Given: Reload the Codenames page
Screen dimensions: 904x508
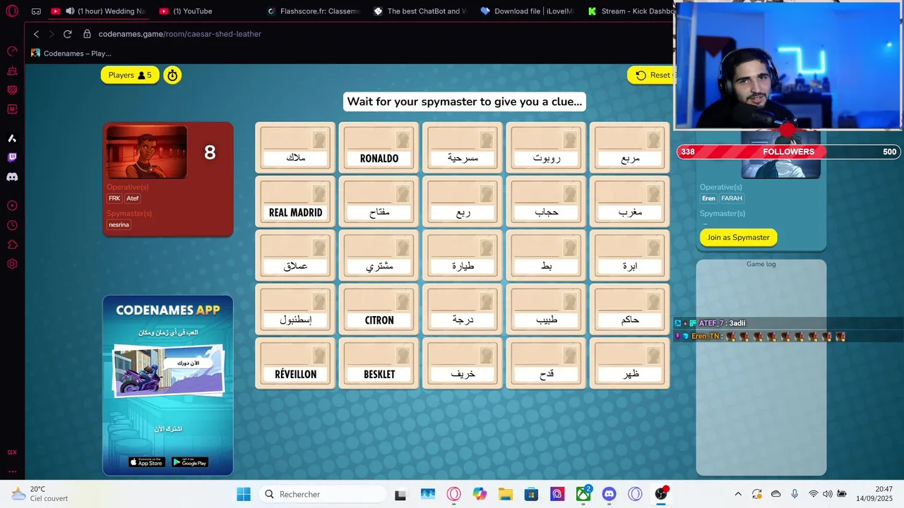Looking at the screenshot, I should pyautogui.click(x=67, y=34).
